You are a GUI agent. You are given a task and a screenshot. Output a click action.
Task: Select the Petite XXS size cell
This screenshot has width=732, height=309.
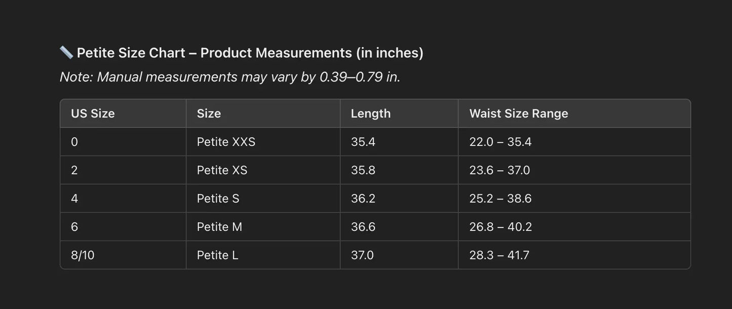(226, 142)
